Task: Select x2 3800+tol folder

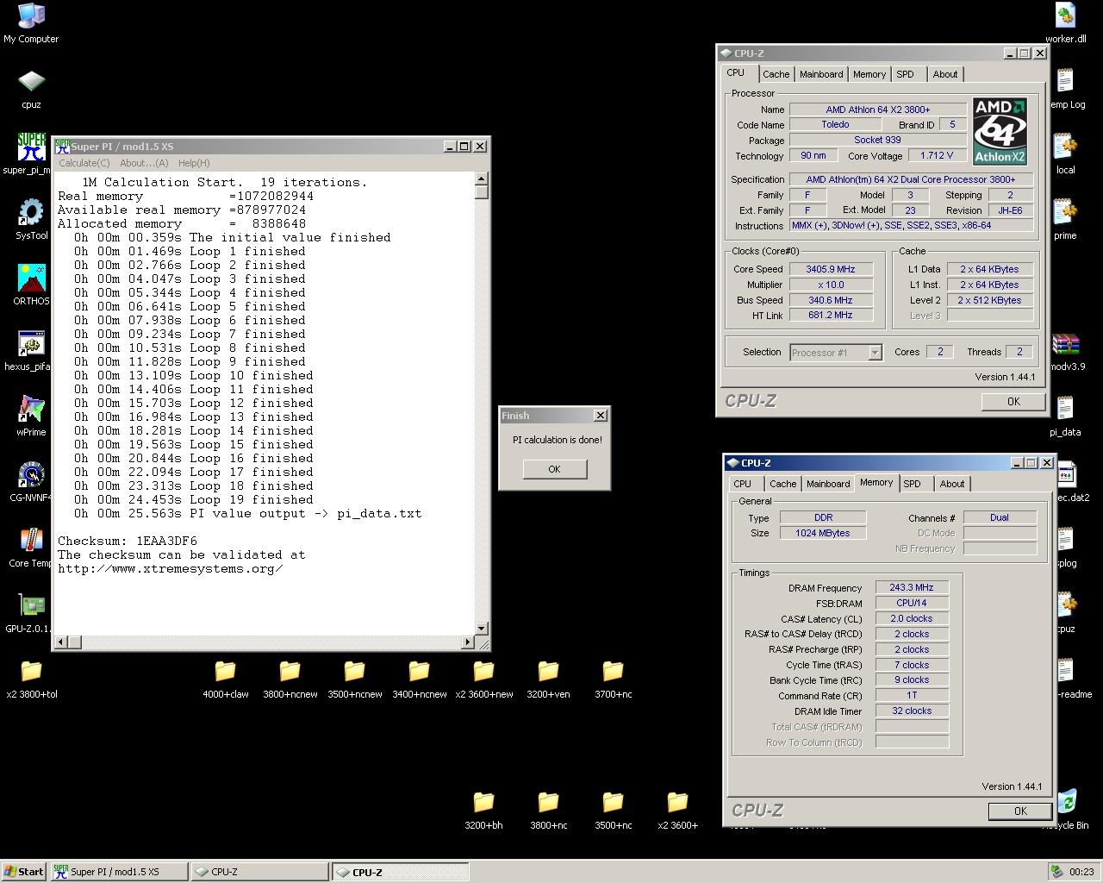Action: 31,679
